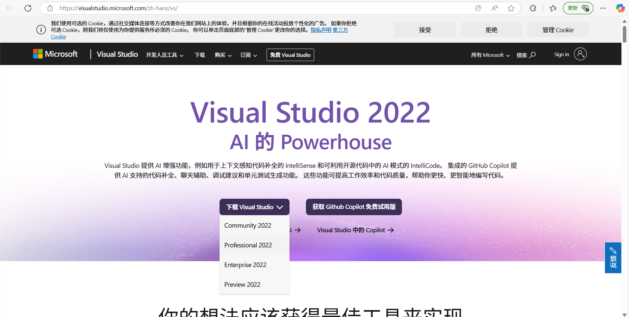Viewport: 629px width, 317px height.
Task: Click the account avatar icon
Action: [580, 54]
